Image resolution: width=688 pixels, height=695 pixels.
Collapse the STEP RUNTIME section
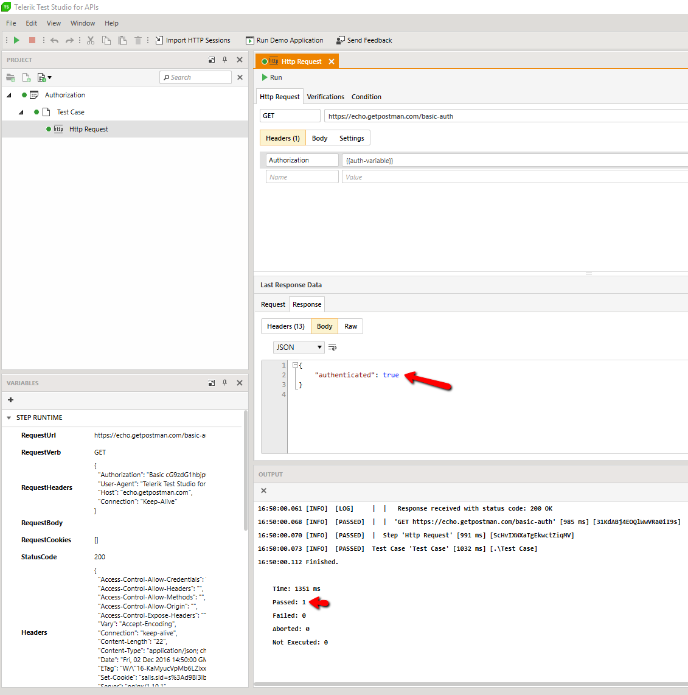point(9,417)
